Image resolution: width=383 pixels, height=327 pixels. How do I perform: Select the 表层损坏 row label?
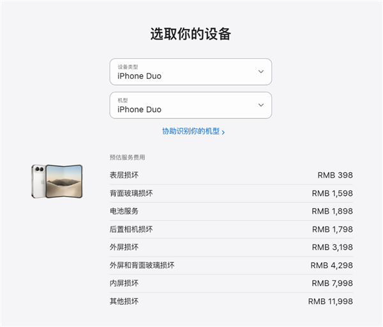tap(124, 175)
